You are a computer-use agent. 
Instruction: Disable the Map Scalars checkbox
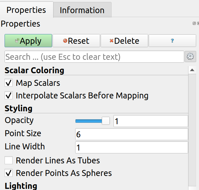pyautogui.click(x=9, y=83)
